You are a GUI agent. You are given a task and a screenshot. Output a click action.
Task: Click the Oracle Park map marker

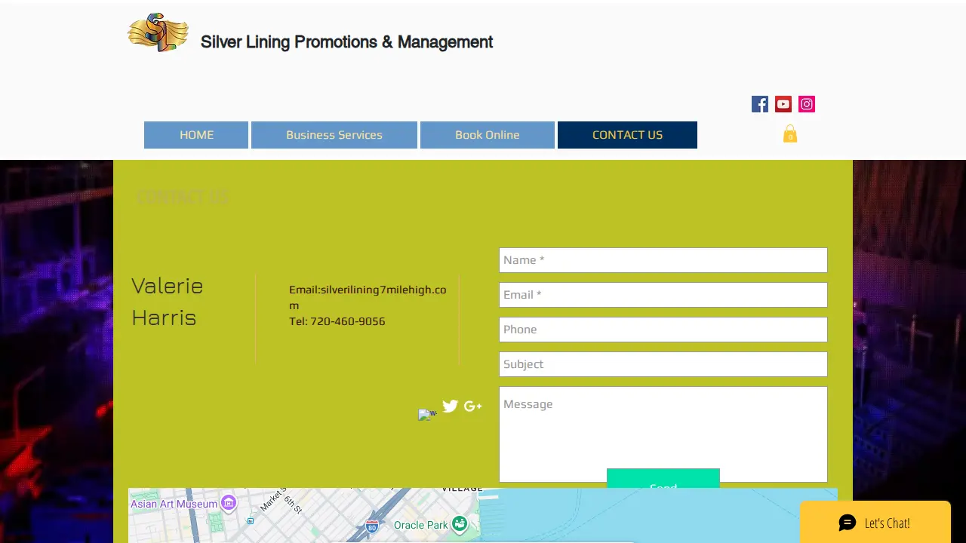click(460, 523)
